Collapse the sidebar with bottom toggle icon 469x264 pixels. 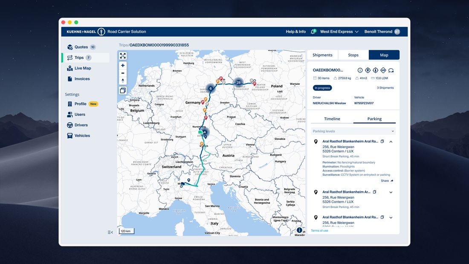(x=110, y=232)
